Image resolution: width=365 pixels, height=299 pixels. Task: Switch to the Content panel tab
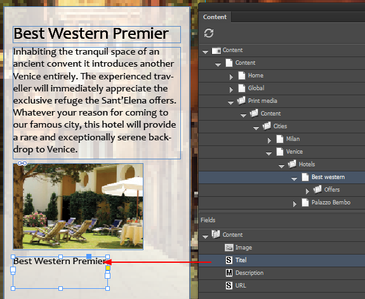click(215, 17)
